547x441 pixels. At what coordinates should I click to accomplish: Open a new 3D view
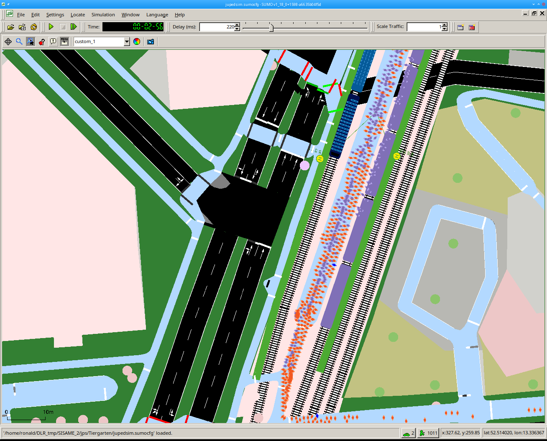coord(472,27)
